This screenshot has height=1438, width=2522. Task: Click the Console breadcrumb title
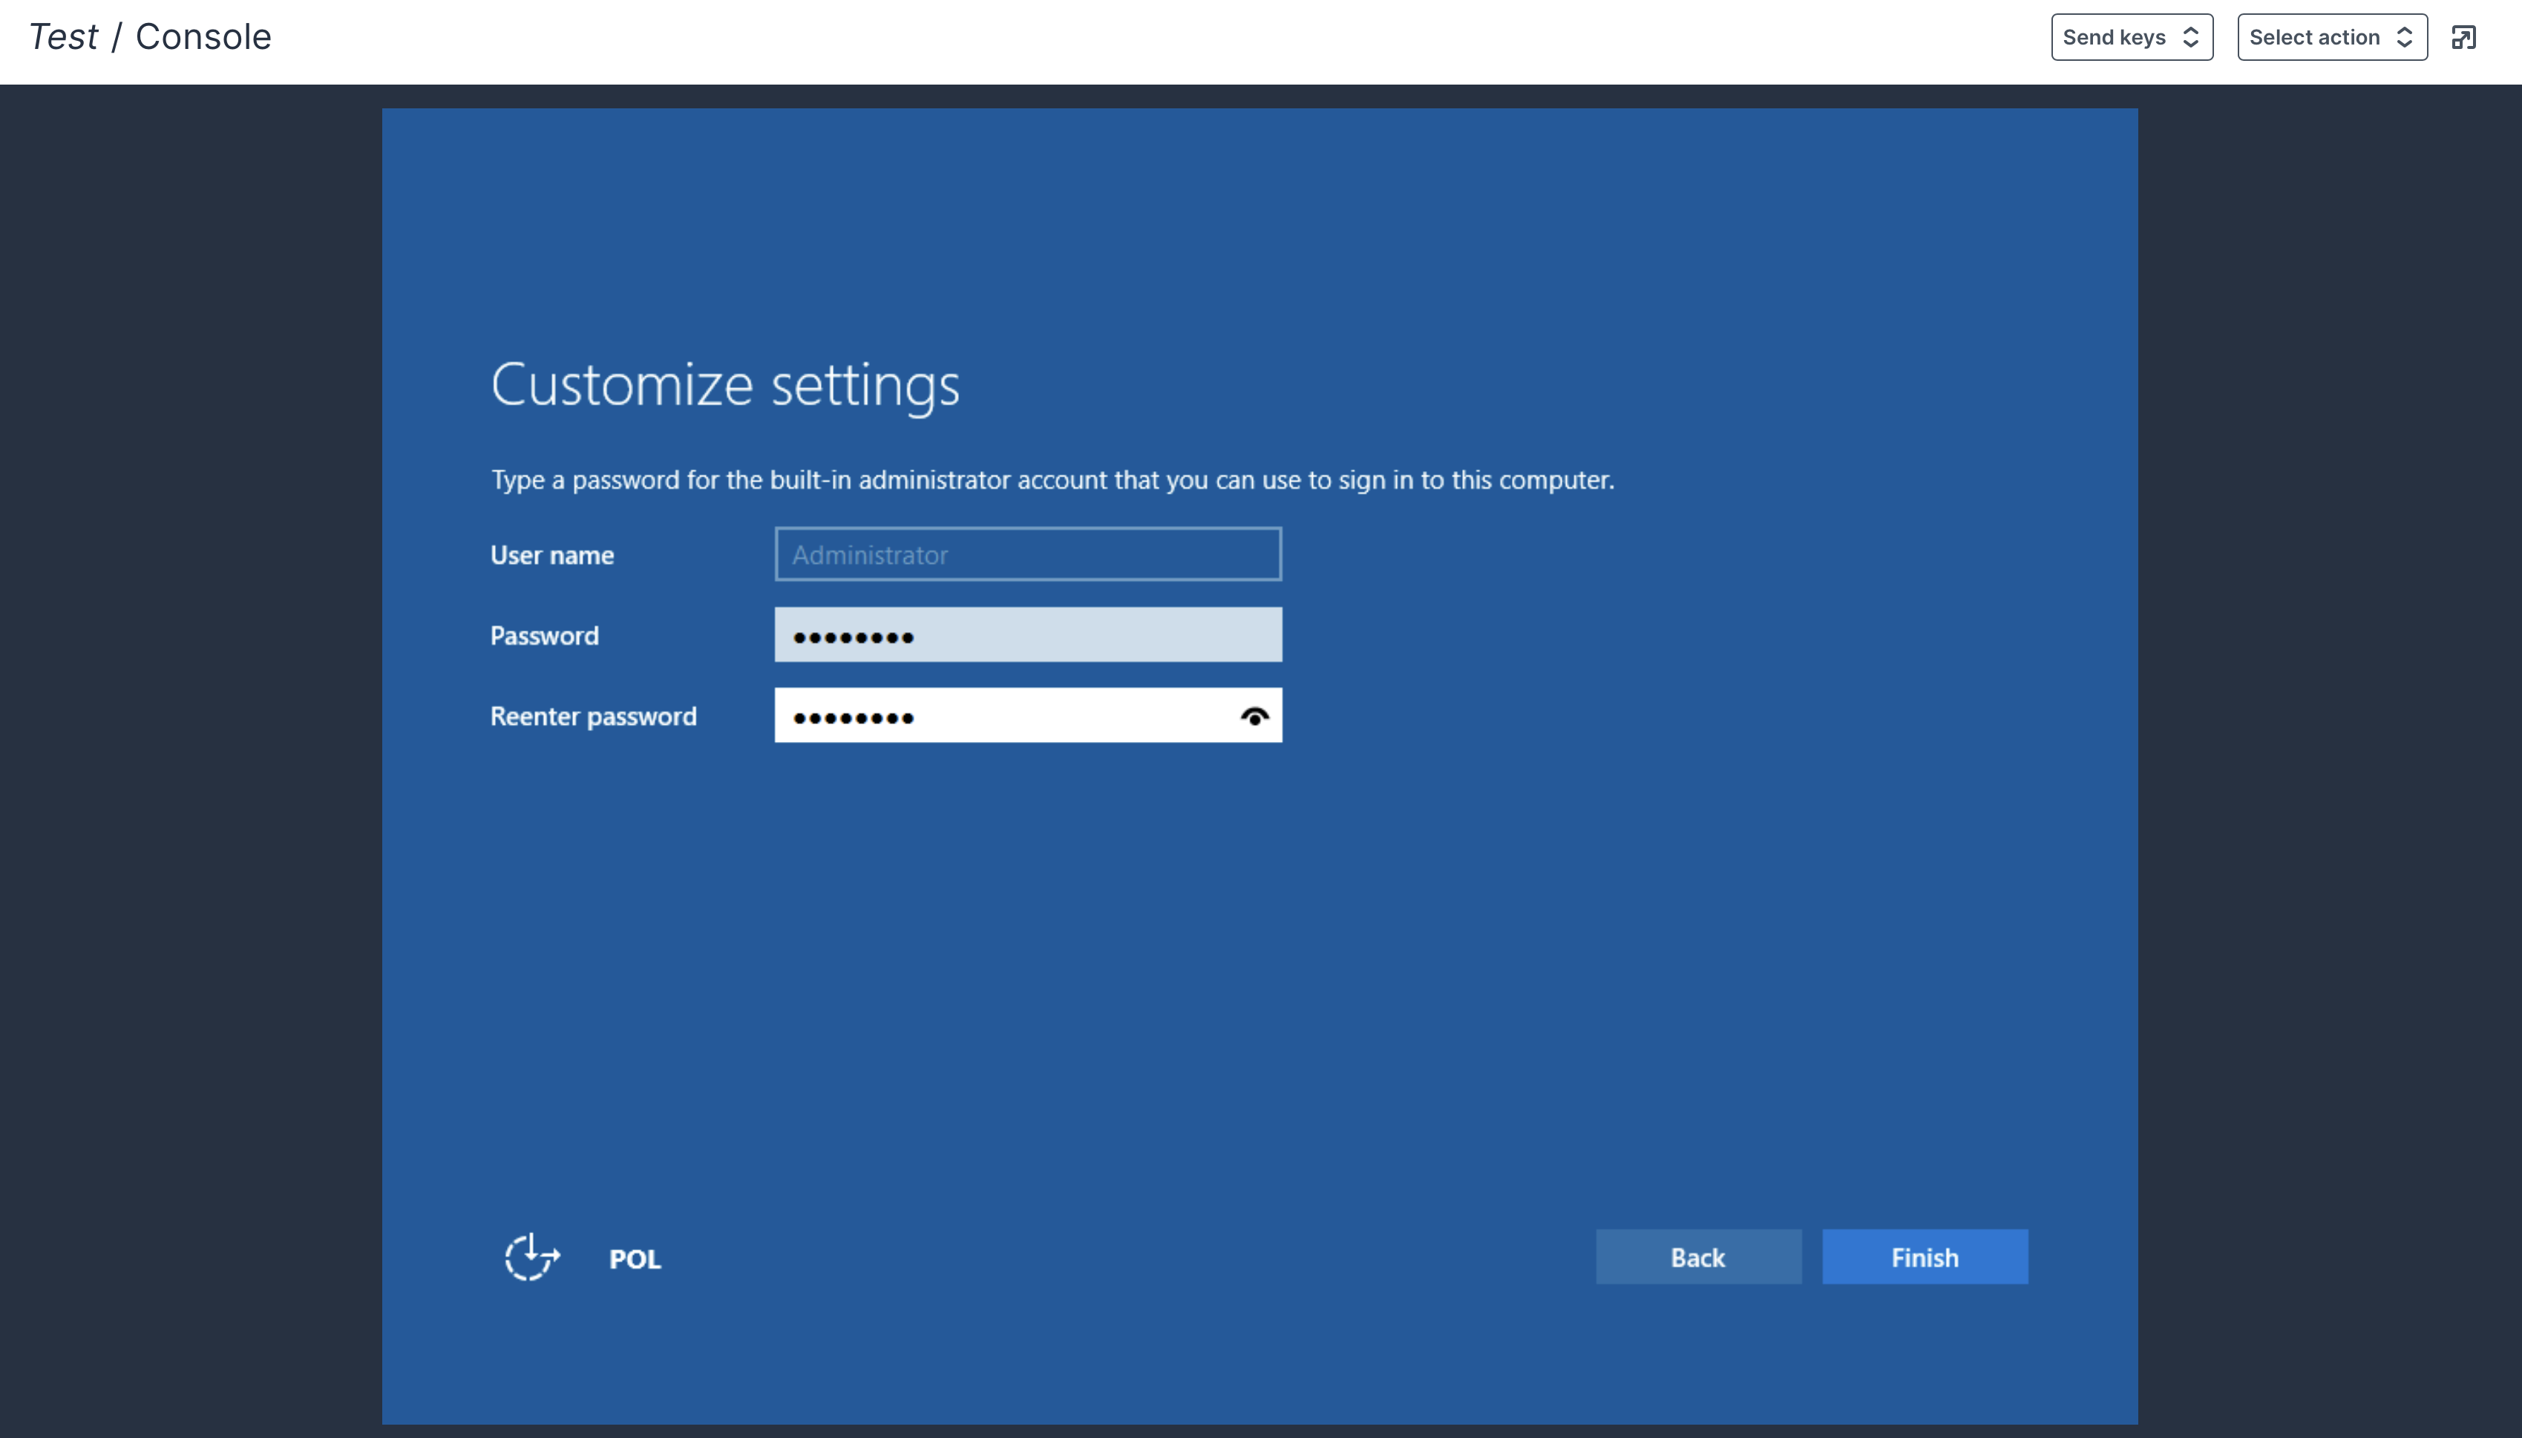click(x=203, y=36)
